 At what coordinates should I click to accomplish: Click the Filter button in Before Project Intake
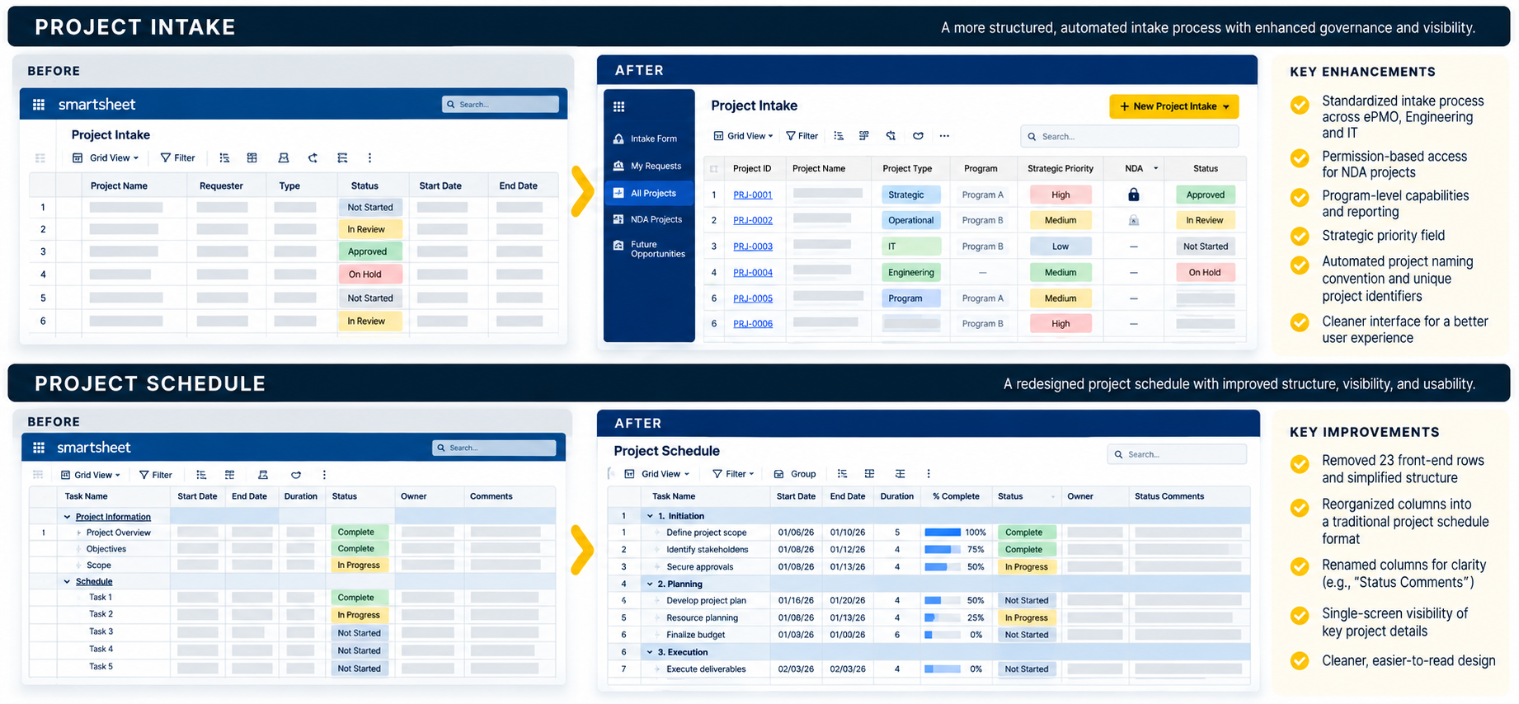(177, 157)
